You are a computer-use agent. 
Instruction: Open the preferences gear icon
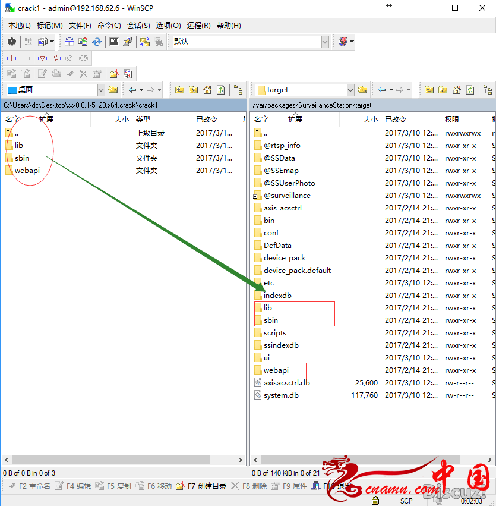pyautogui.click(x=11, y=42)
